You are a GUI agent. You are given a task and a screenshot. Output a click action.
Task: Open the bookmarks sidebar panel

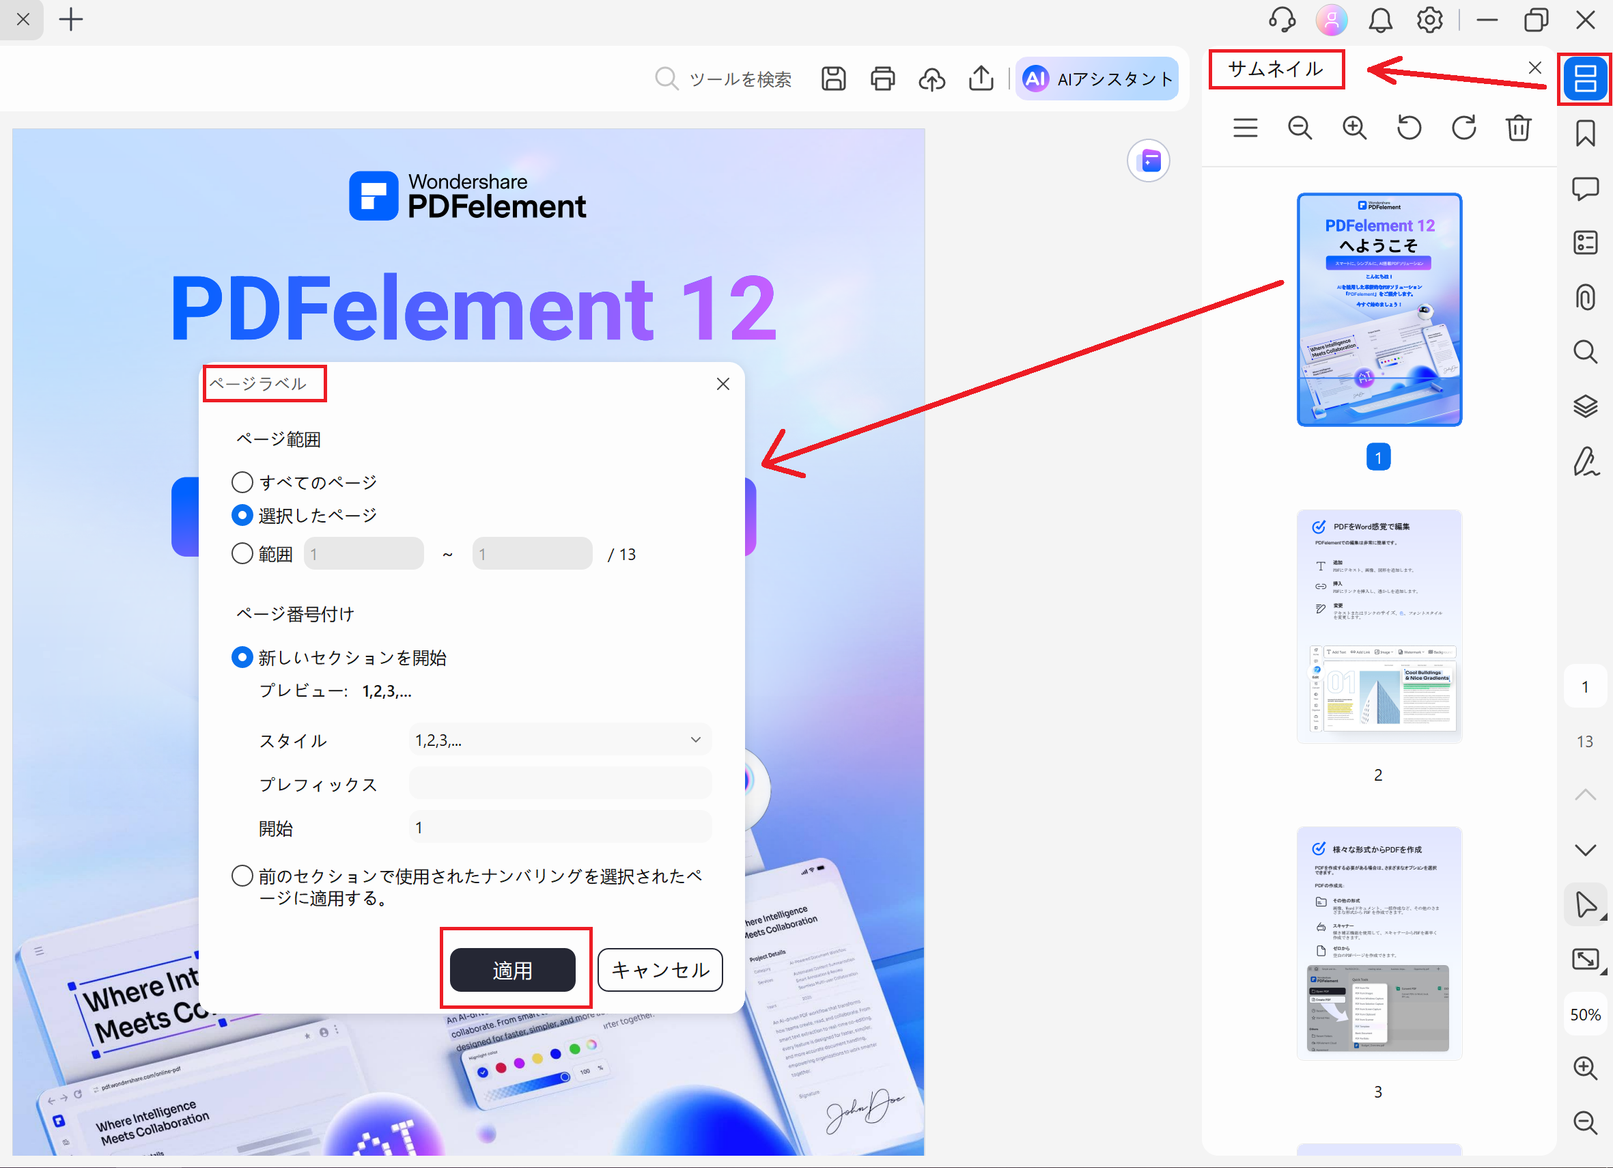pos(1585,133)
